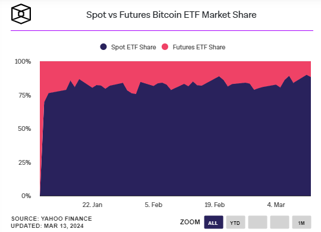Click The Block cube logo

click(x=21, y=14)
